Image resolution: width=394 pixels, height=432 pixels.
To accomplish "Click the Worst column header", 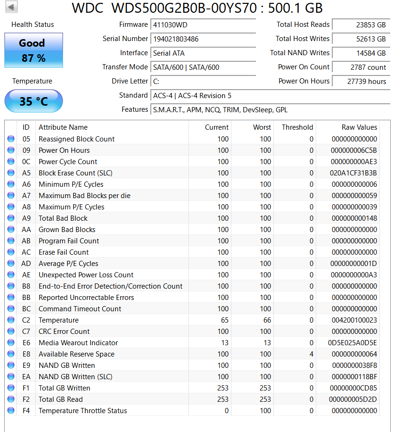I will tap(253, 127).
